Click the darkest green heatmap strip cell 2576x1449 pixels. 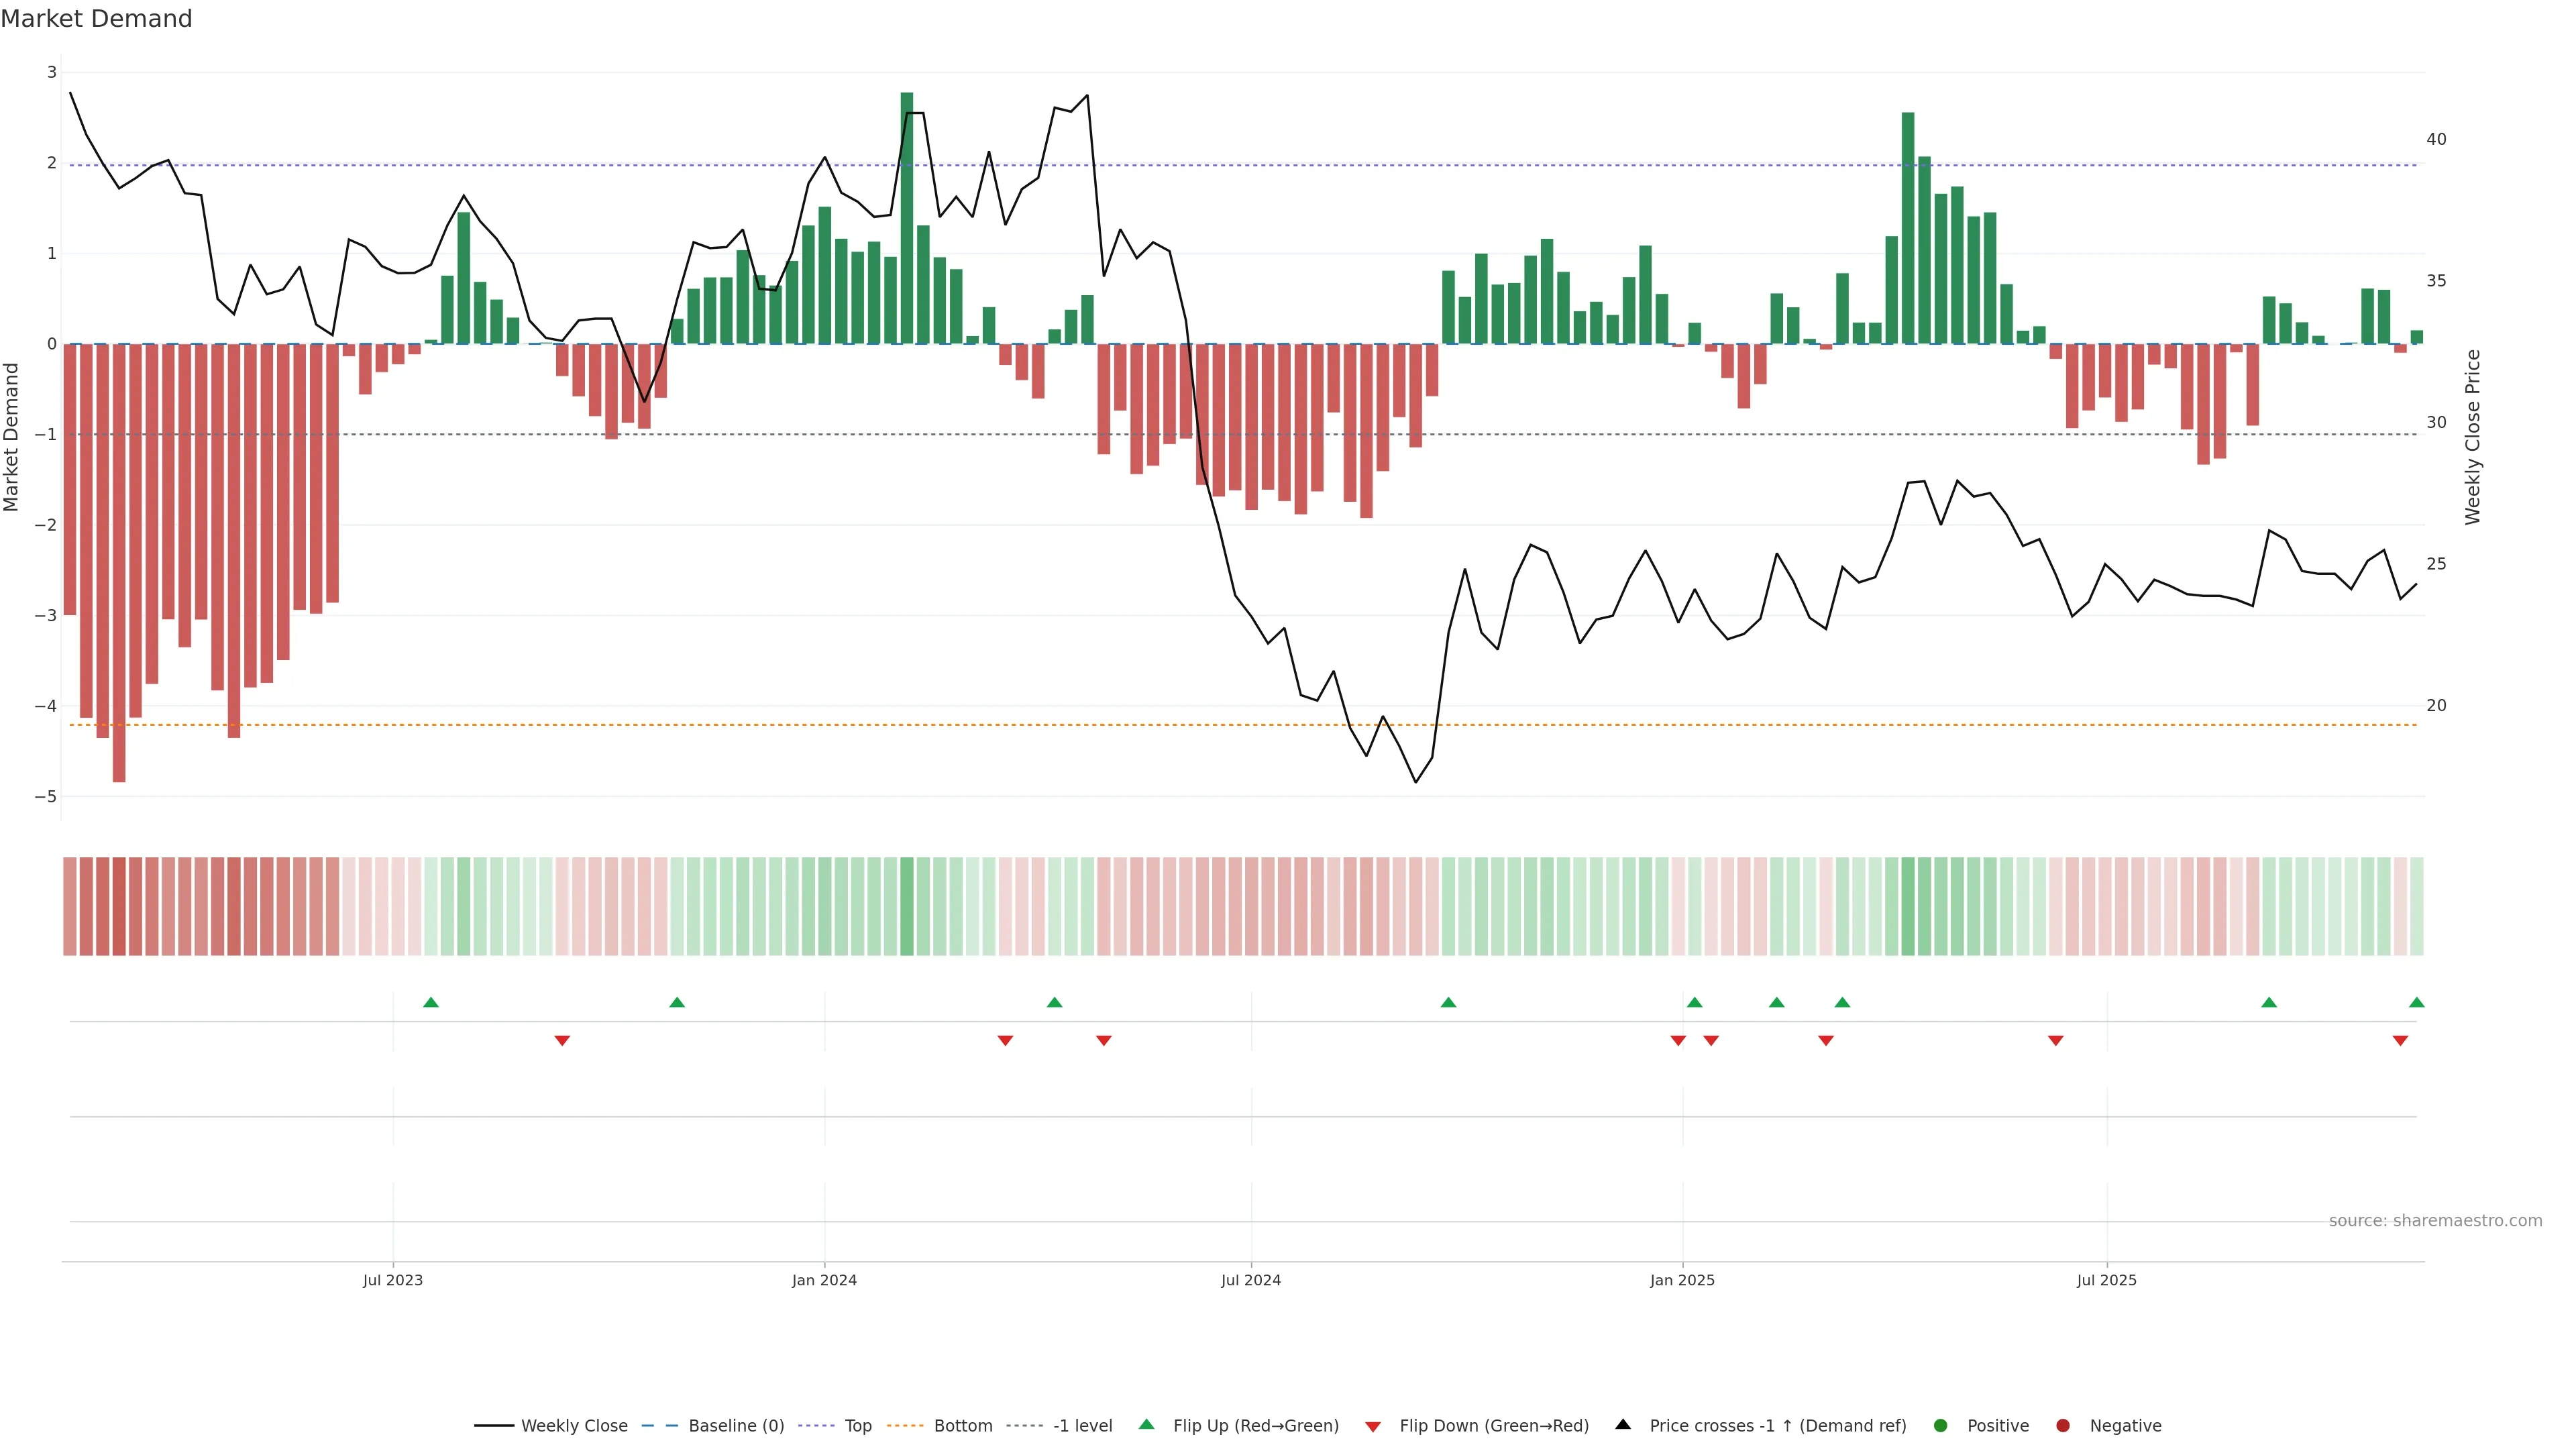click(x=907, y=906)
